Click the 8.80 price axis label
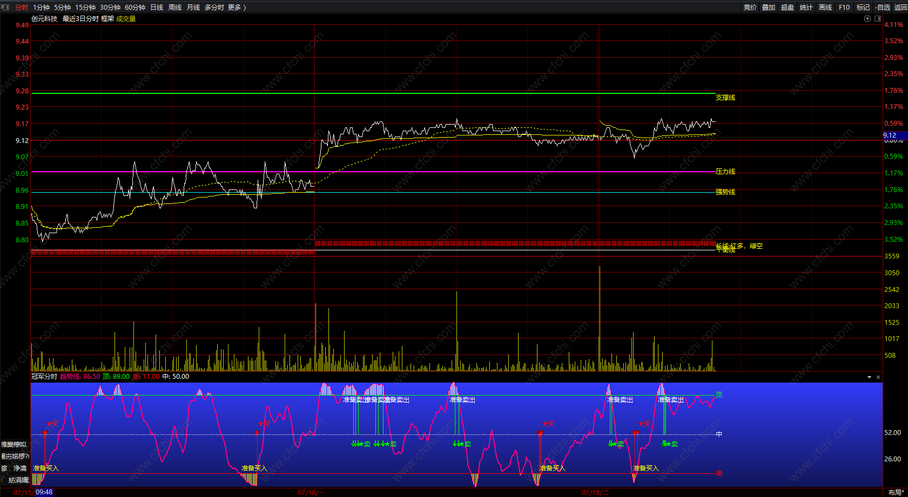 (22, 240)
